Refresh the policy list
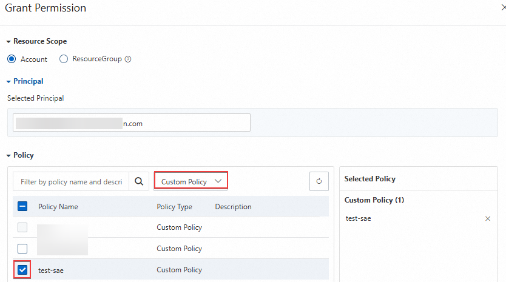506x282 pixels. (x=319, y=181)
